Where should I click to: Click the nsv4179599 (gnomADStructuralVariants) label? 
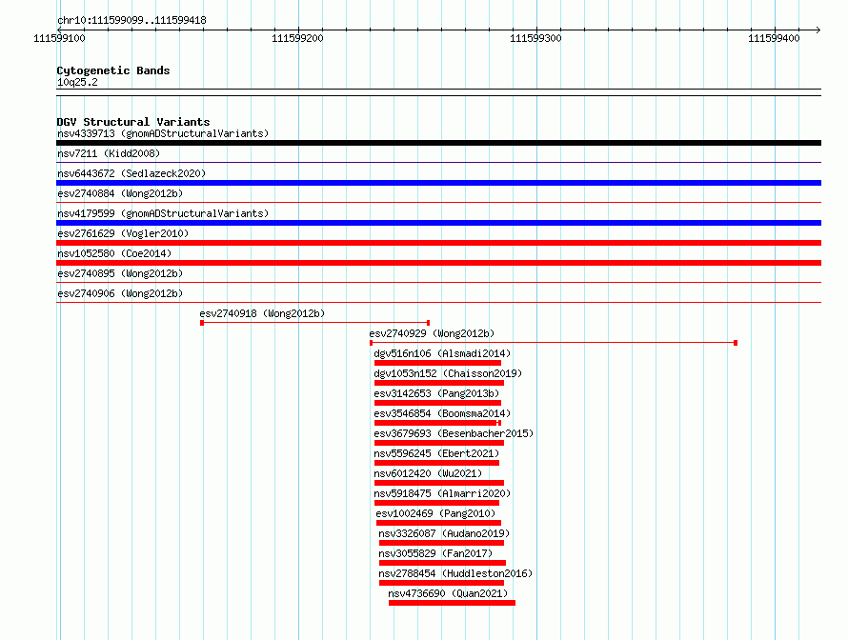tap(163, 213)
